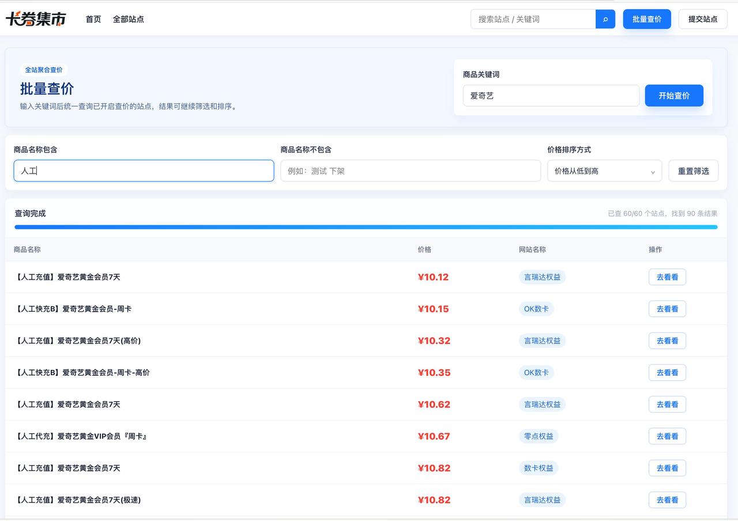Click the 操作 column header
738x521 pixels.
[x=656, y=250]
